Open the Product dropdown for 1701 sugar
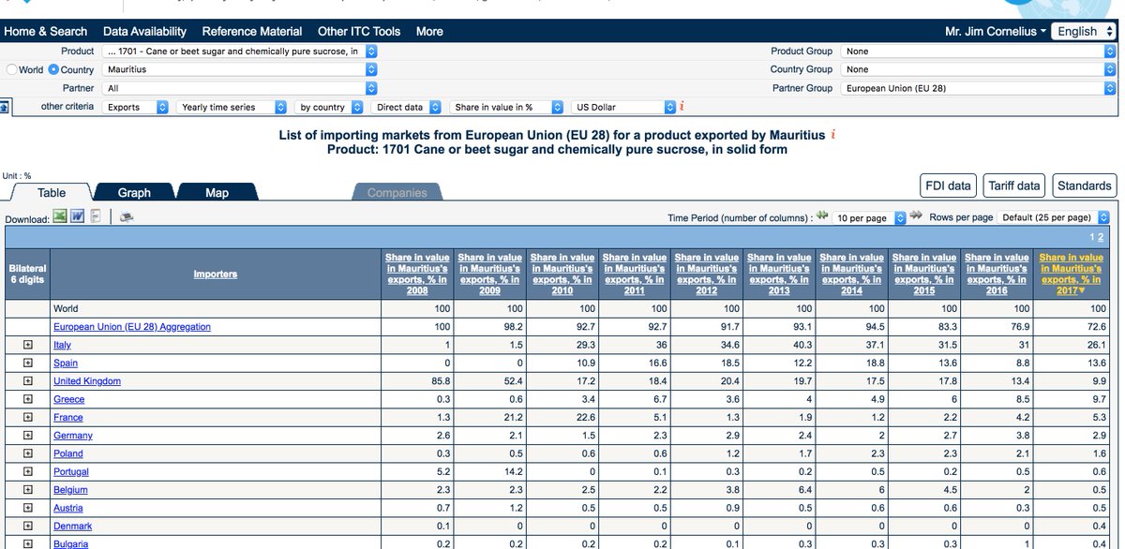Image resolution: width=1125 pixels, height=549 pixels. tap(240, 52)
